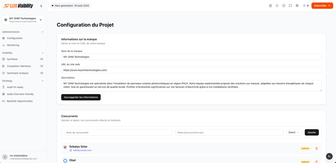Click Sauvegarder les informations button

pos(81,97)
